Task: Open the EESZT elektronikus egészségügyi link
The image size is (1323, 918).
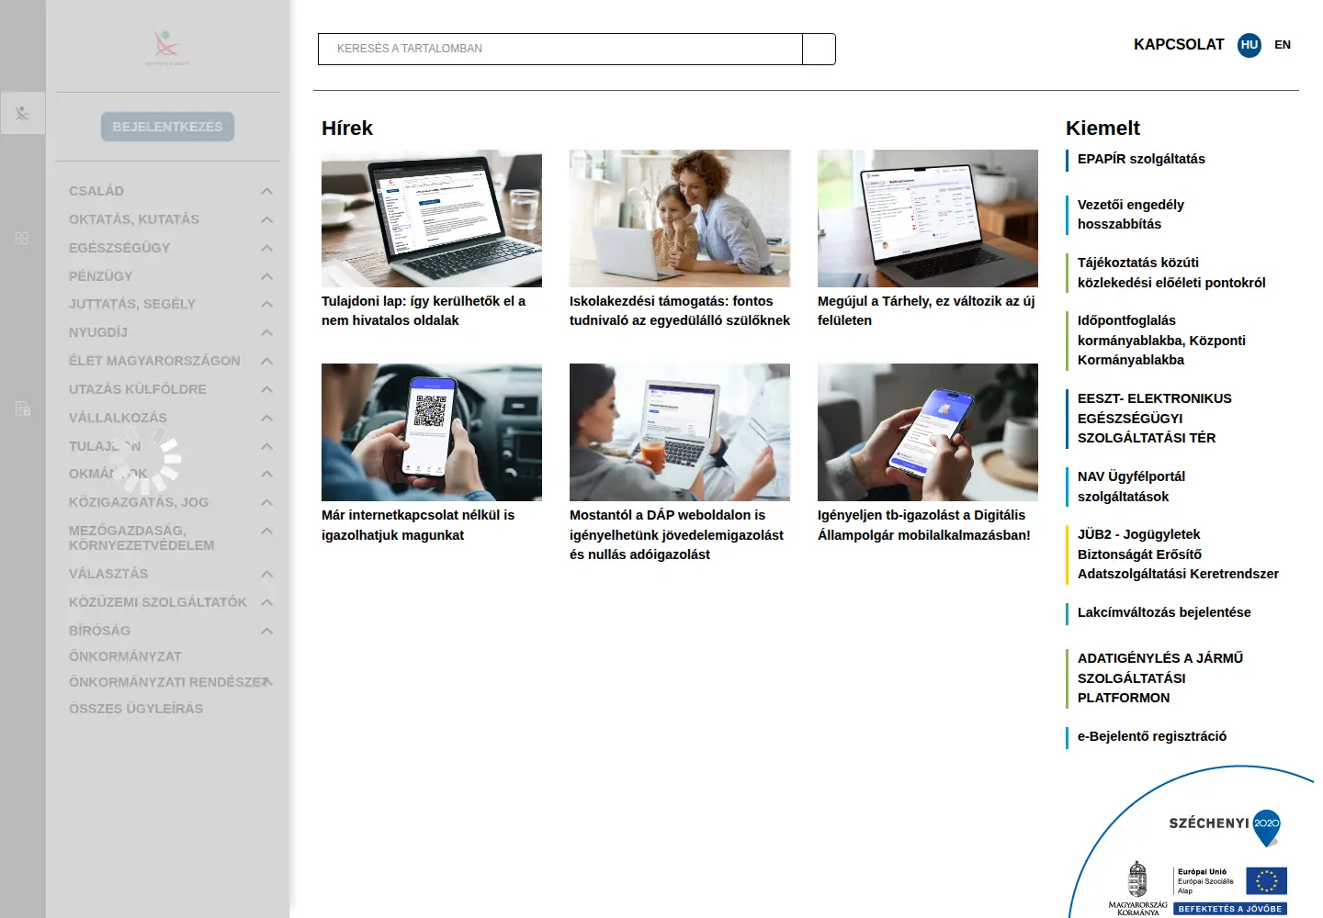Action: pyautogui.click(x=1155, y=418)
